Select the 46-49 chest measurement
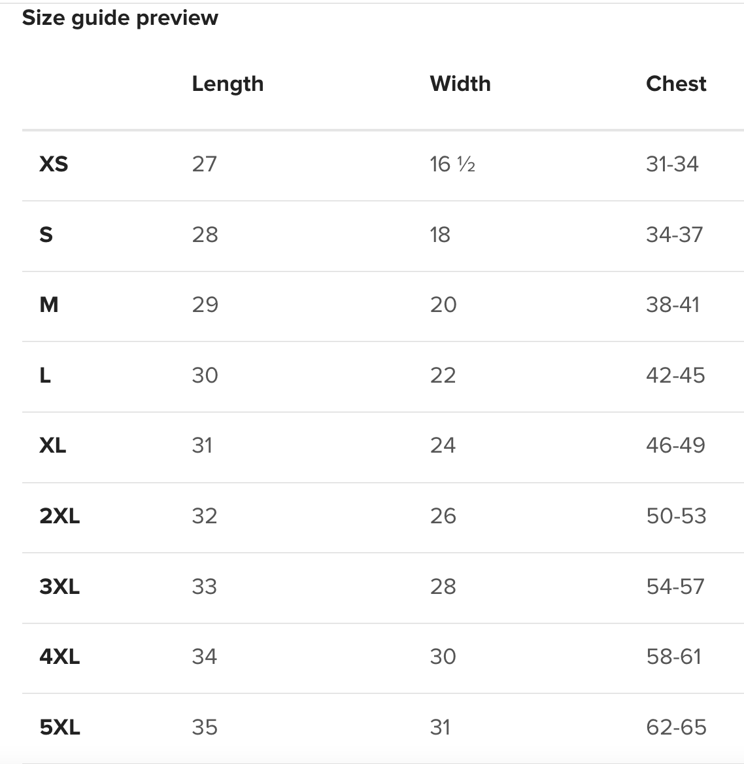The height and width of the screenshot is (764, 744). [x=675, y=445]
